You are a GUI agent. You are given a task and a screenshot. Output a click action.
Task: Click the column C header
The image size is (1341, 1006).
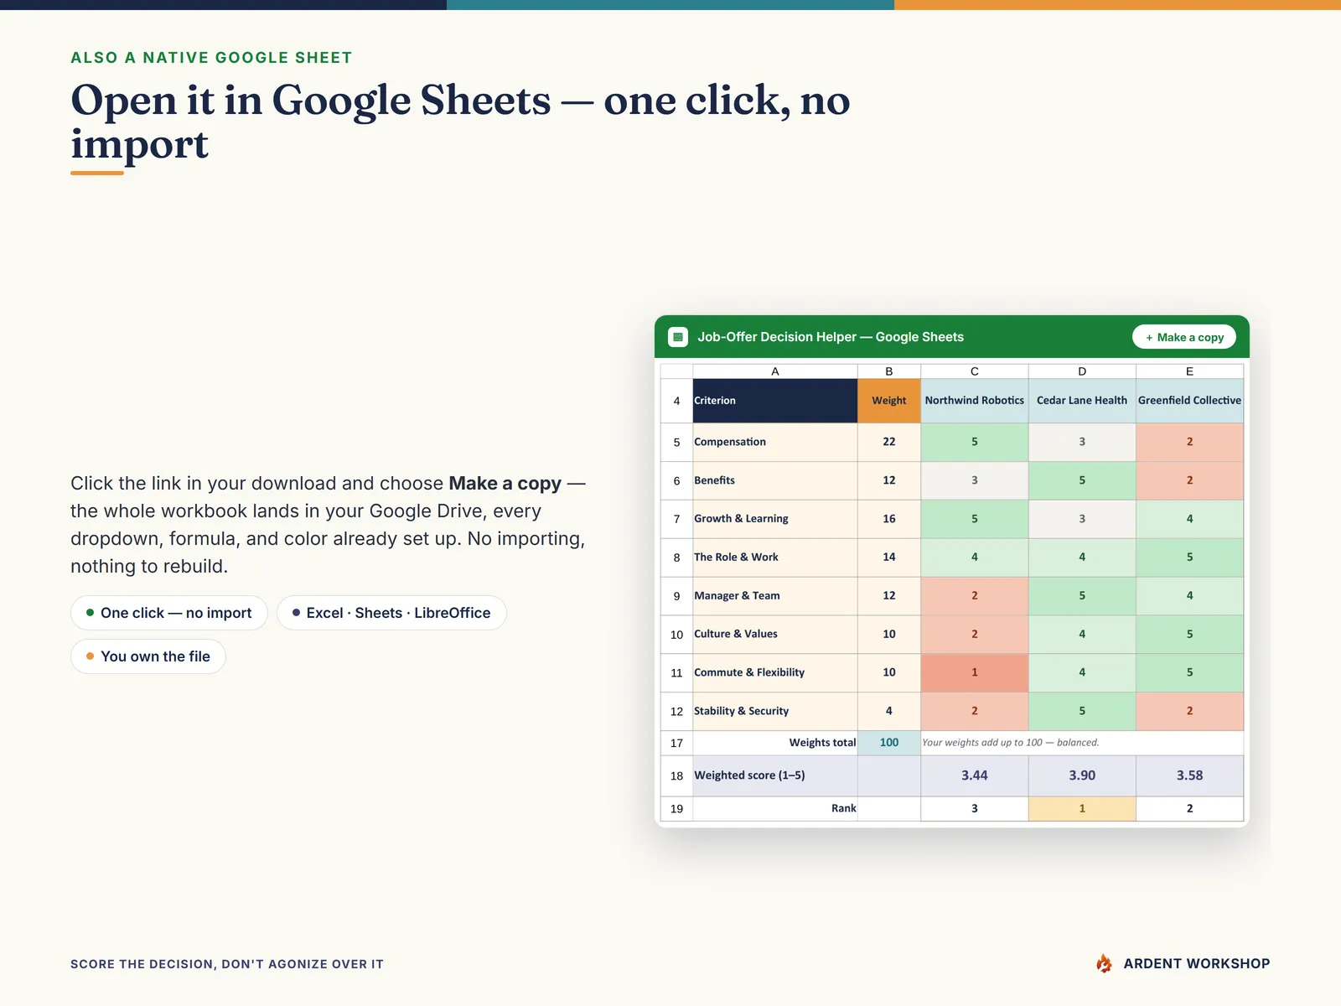tap(975, 371)
